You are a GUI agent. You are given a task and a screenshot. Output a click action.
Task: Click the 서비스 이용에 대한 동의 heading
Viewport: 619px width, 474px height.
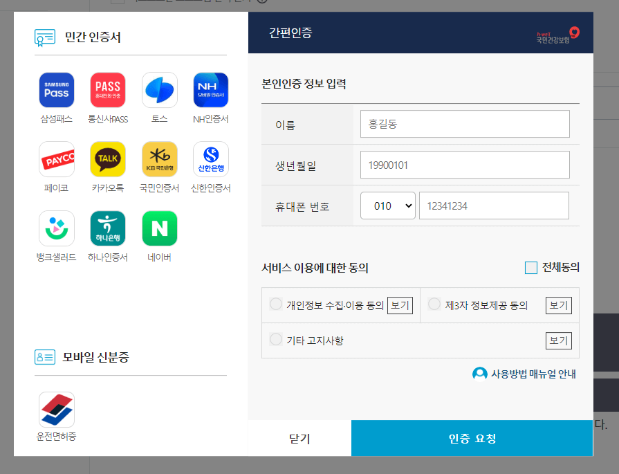pos(315,268)
